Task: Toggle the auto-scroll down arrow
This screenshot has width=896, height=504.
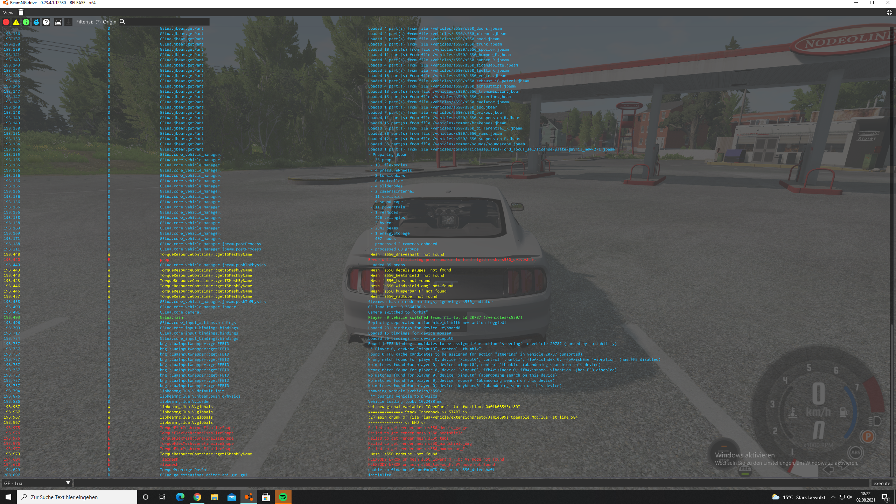Action: coord(69,22)
